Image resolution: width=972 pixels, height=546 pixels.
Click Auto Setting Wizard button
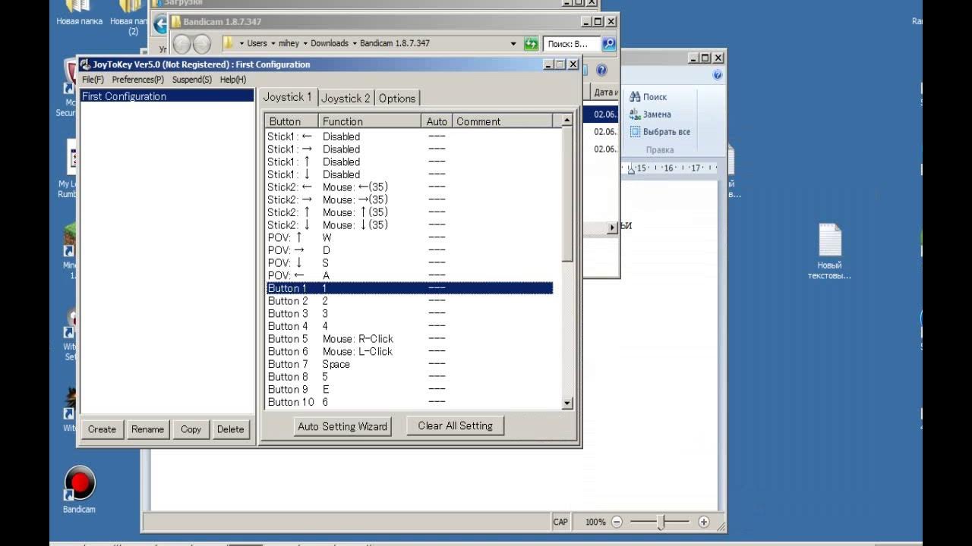tap(342, 426)
